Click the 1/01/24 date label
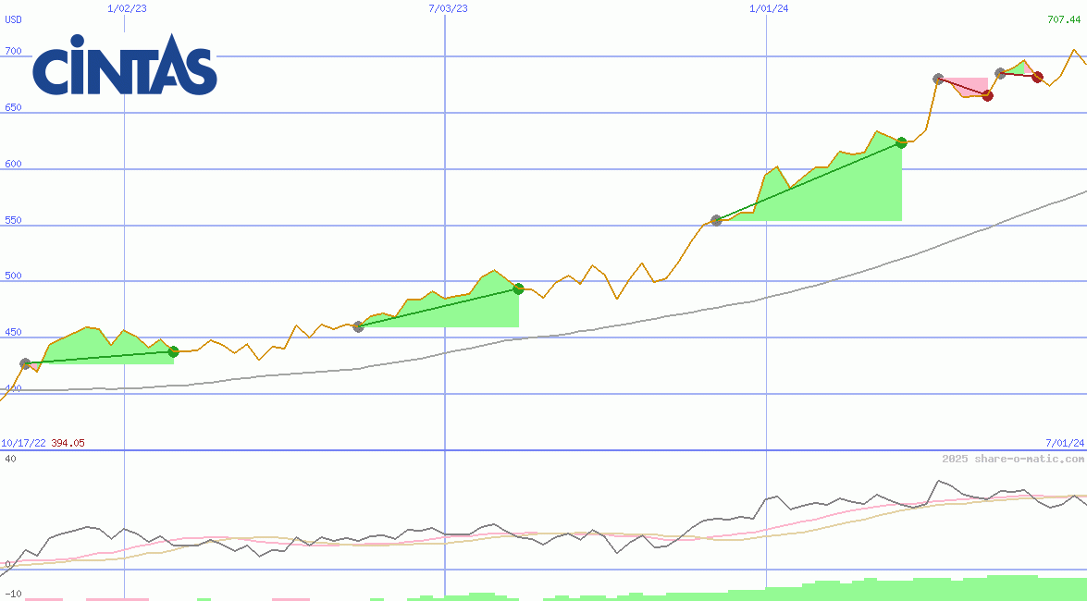Screen dimensions: 1087x601 coord(768,8)
